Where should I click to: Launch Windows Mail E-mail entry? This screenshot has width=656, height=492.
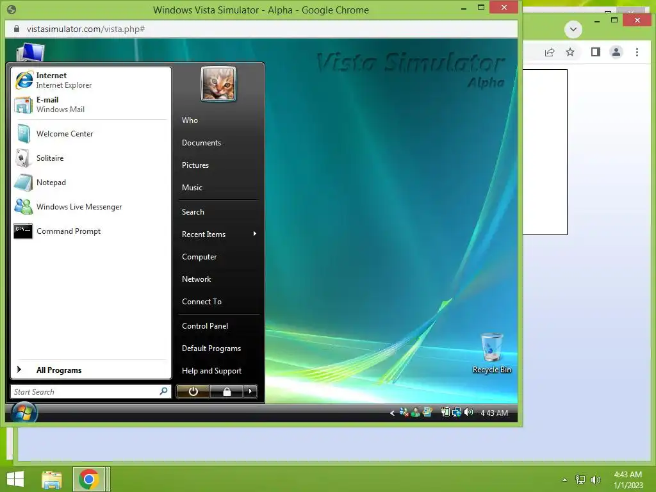point(90,104)
